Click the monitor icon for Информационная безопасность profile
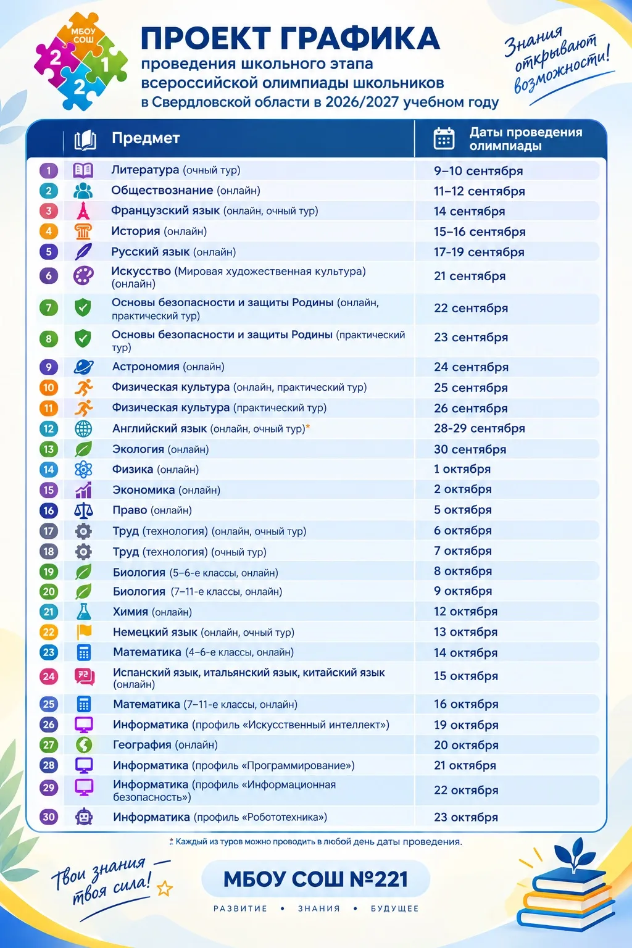This screenshot has height=948, width=632. 83,788
